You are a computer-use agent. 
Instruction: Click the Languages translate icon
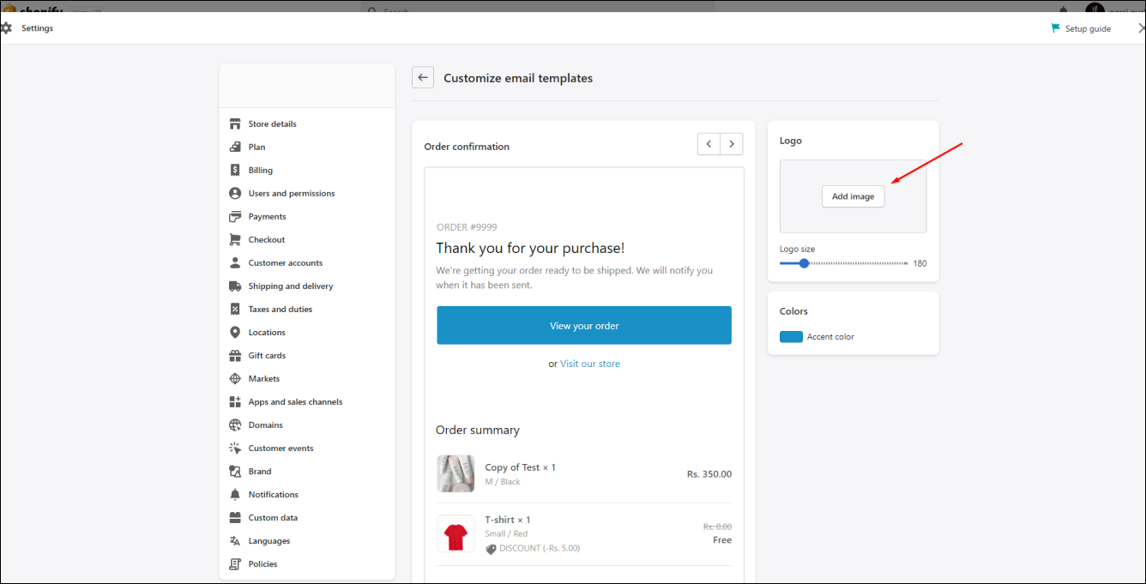pos(235,541)
